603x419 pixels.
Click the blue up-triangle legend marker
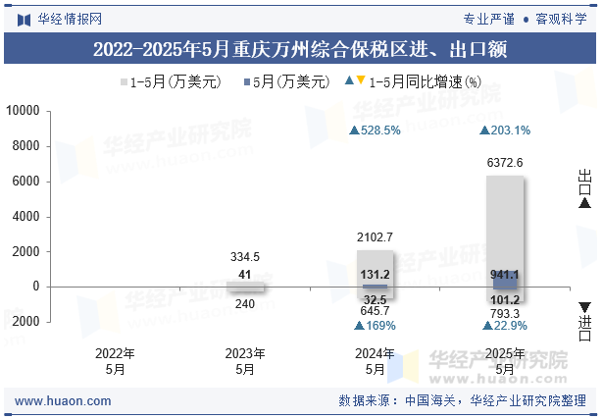(x=349, y=80)
